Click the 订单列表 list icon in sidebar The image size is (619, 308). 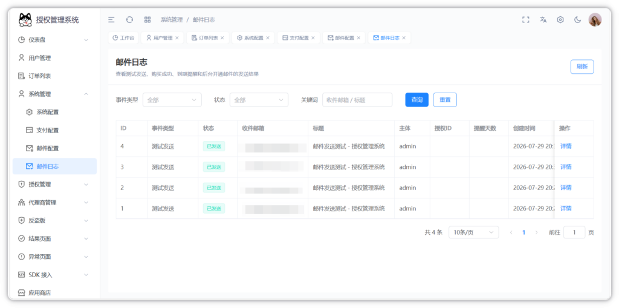click(x=22, y=76)
